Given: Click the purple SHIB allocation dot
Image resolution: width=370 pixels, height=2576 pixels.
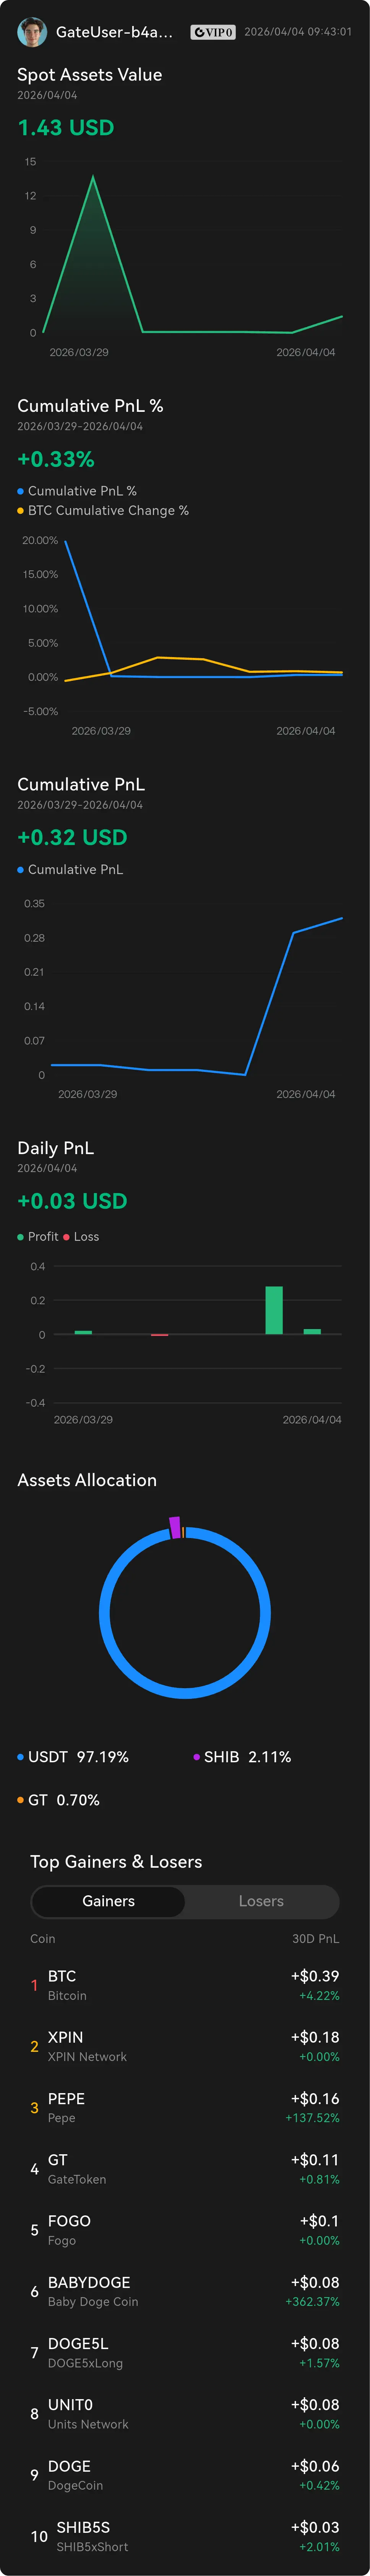Looking at the screenshot, I should coord(197,1757).
